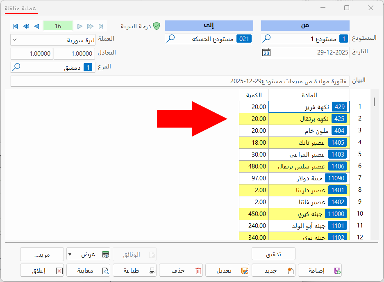The image size is (384, 282).
Task: Go to the previous record arrow icon
Action: pos(36,26)
